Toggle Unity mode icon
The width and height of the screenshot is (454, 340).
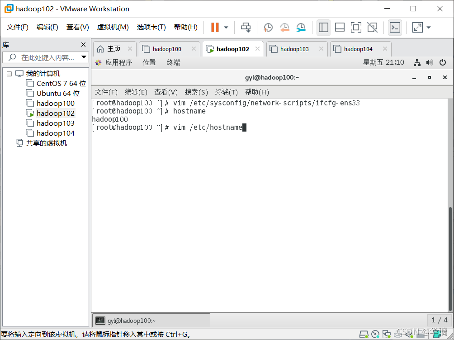372,28
